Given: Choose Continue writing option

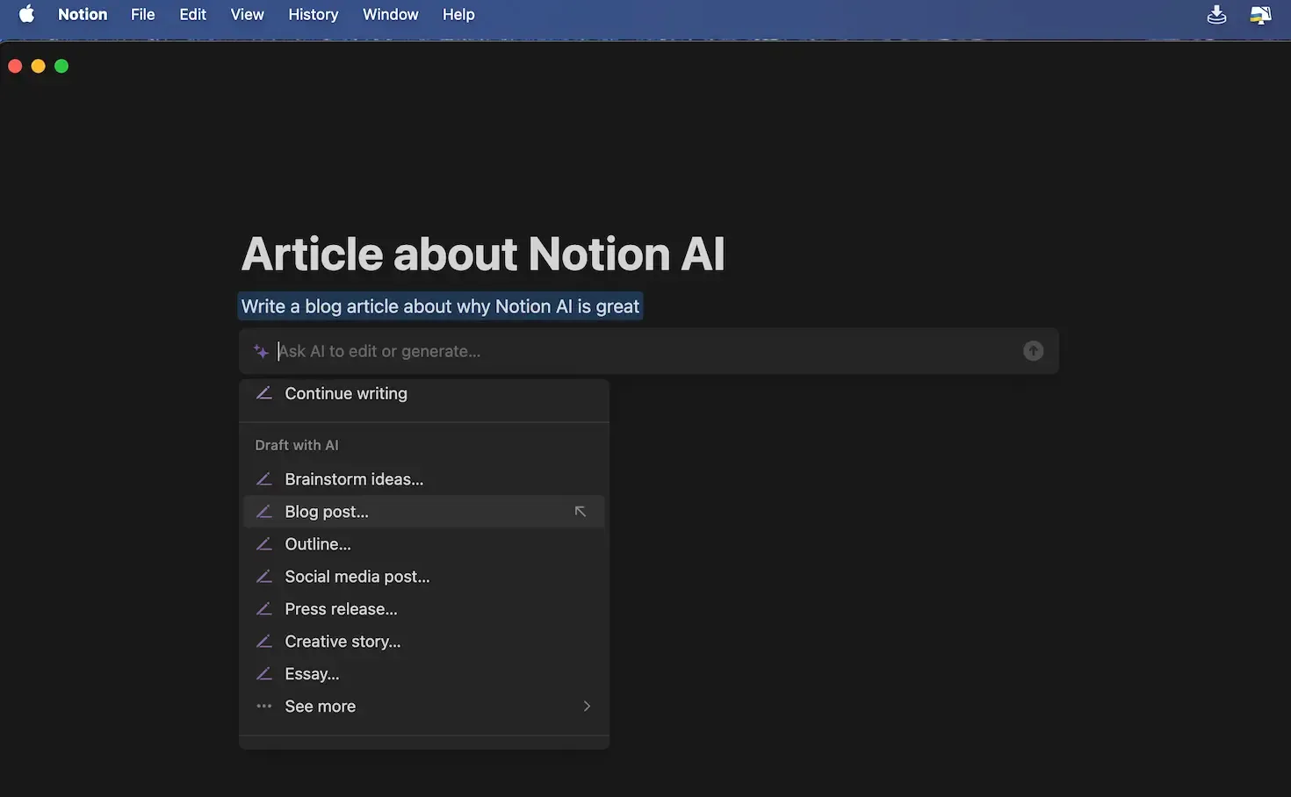Looking at the screenshot, I should click(424, 393).
